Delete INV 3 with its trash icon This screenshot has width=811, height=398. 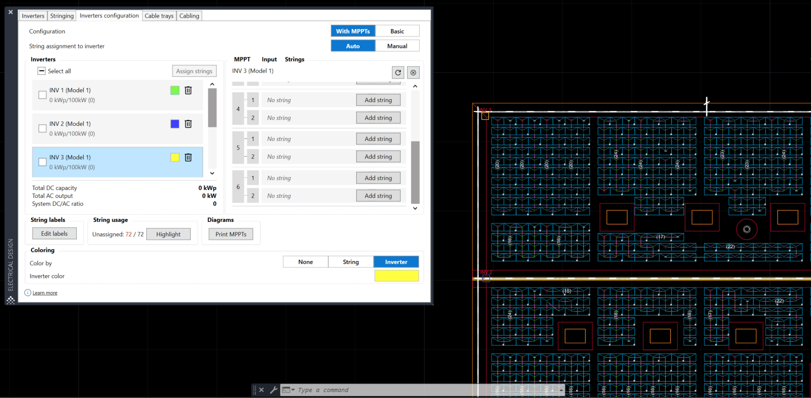[188, 157]
